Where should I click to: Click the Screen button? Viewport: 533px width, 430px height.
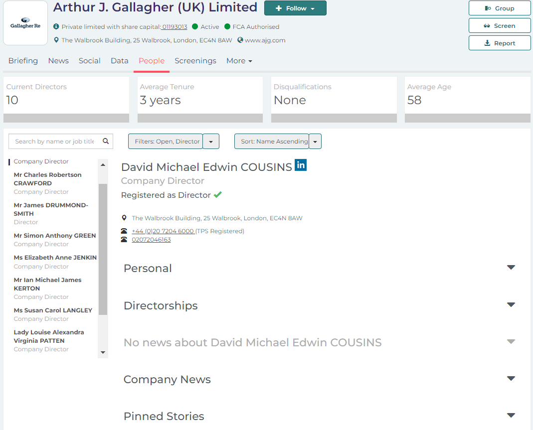point(500,25)
